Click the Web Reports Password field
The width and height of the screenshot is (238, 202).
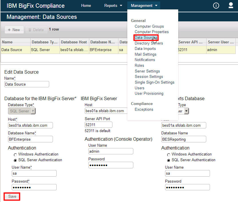pos(187,187)
